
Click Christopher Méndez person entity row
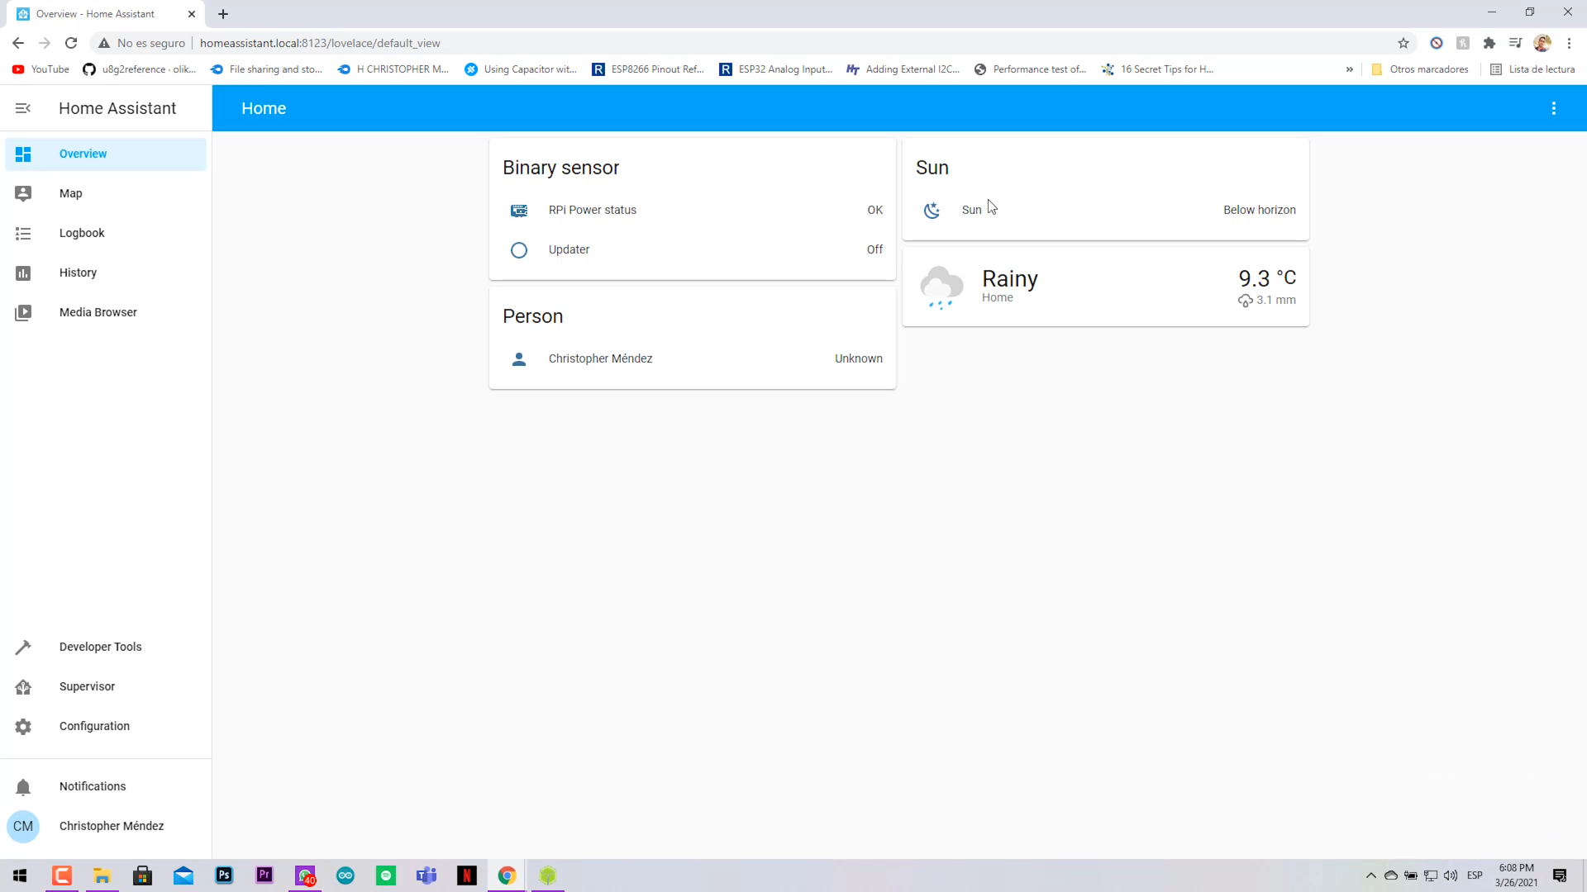point(600,358)
